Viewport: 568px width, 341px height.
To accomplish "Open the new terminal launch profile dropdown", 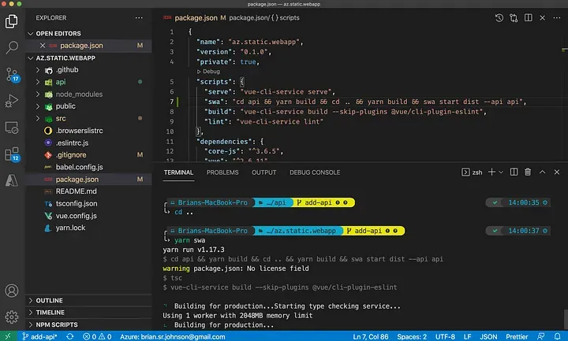I will 501,172.
